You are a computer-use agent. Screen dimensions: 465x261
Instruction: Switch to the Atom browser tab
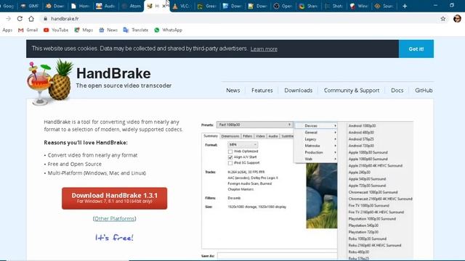tap(132, 6)
